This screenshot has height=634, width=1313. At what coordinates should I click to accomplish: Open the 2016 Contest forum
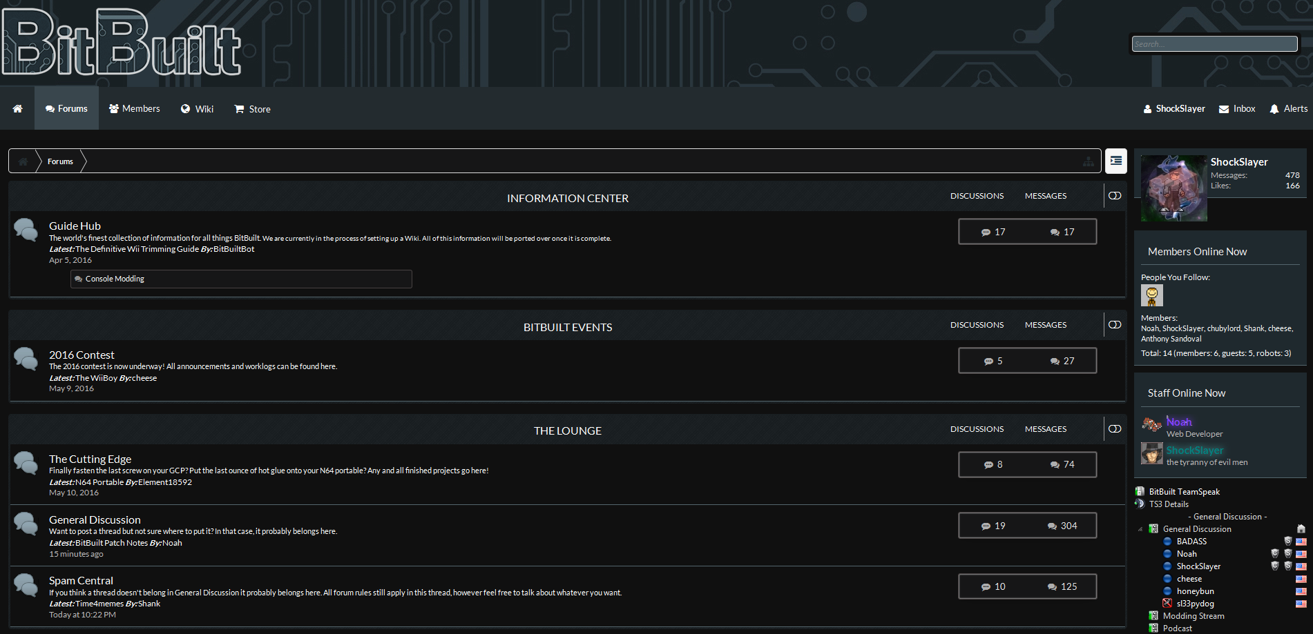[x=82, y=355]
